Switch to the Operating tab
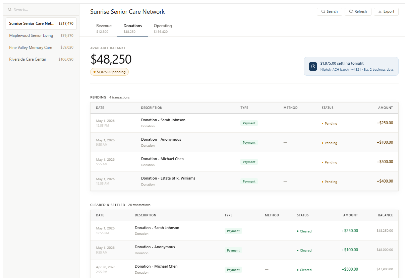Image resolution: width=405 pixels, height=278 pixels. [x=163, y=28]
